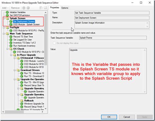Click the OK button
155x121 pixels.
point(109,117)
